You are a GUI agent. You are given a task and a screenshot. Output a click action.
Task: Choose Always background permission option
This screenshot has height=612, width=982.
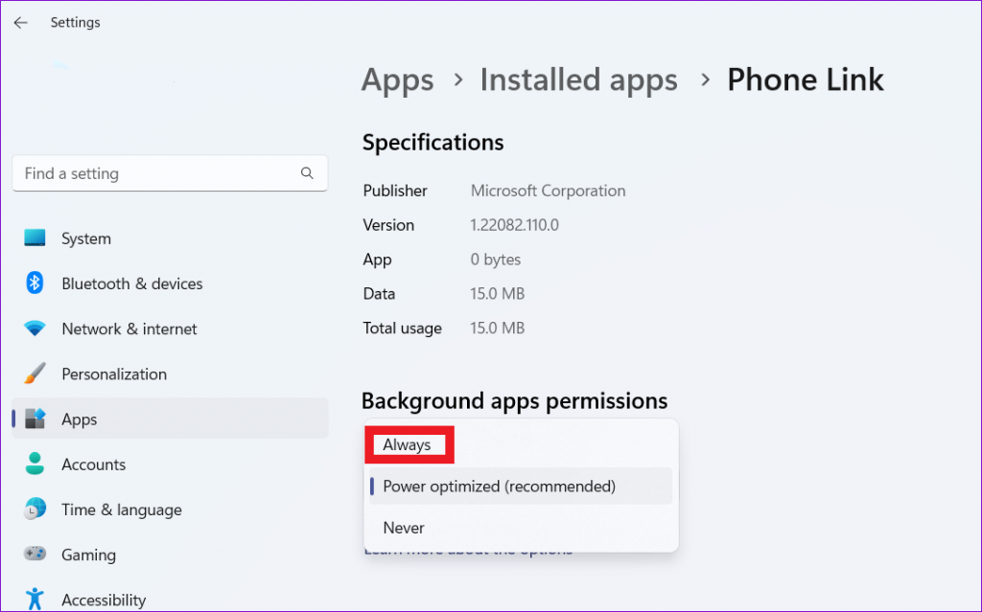[x=521, y=445]
